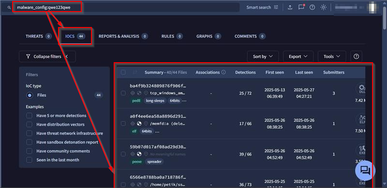Check Have sandbox detonation report
The width and height of the screenshot is (387, 188).
[x=30, y=142]
